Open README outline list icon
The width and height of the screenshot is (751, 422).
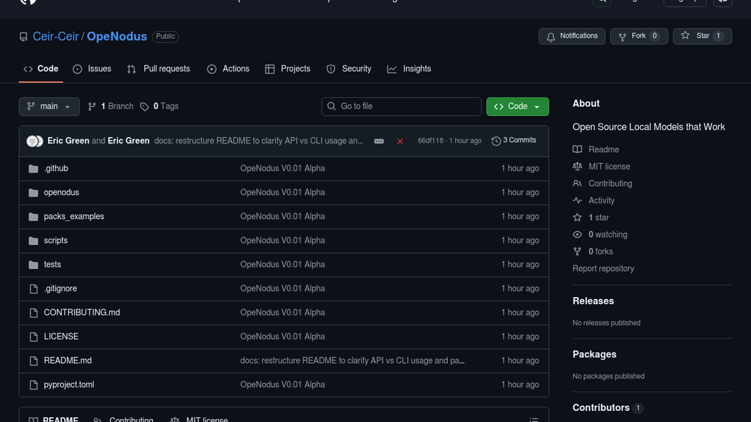click(x=534, y=419)
